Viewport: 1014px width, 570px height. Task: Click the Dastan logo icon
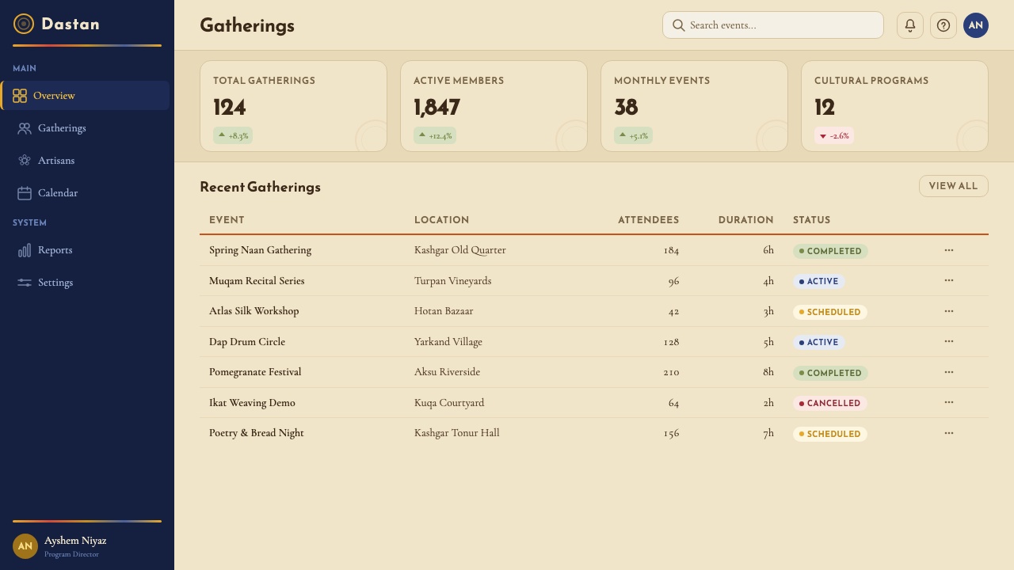[24, 24]
